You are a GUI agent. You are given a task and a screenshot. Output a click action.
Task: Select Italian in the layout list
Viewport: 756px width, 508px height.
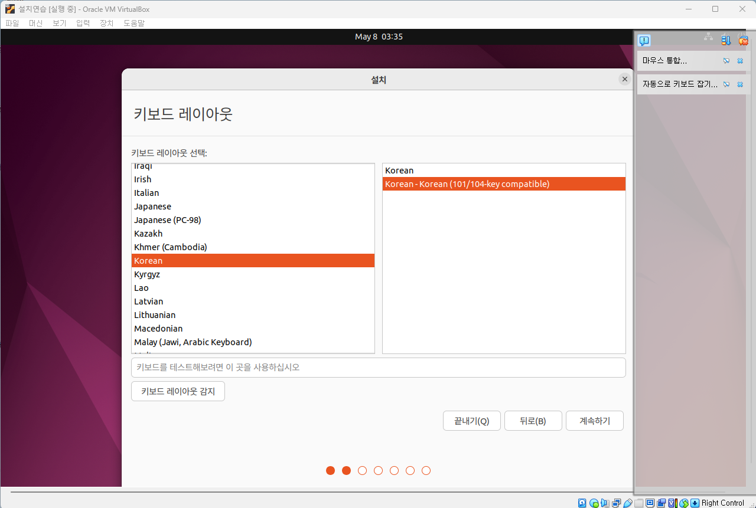pos(253,193)
